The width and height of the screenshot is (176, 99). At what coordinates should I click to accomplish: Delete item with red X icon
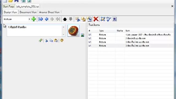pyautogui.click(x=96, y=19)
